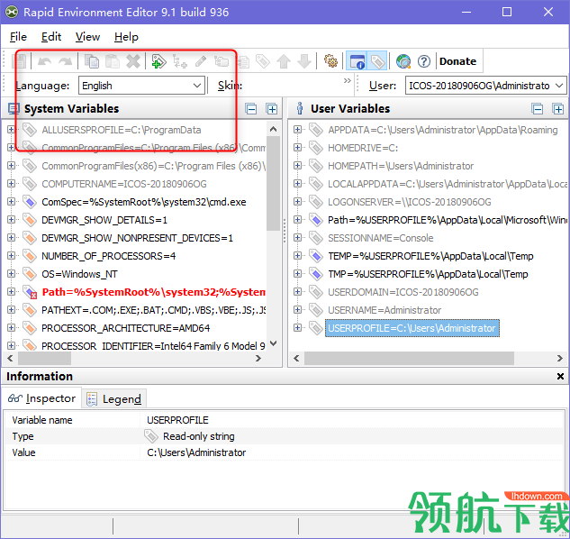Show more toolbar items via double chevron
The image size is (570, 539).
click(x=348, y=80)
